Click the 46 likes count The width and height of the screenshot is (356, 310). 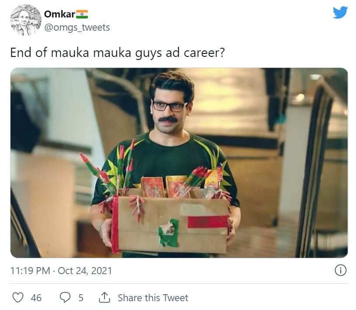[36, 298]
